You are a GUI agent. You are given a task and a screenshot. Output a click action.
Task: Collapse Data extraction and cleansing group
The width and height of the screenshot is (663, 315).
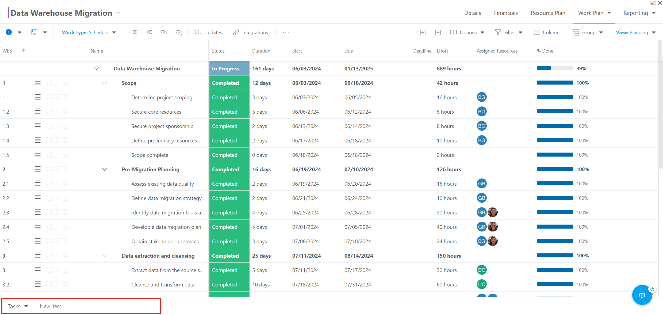coord(105,256)
